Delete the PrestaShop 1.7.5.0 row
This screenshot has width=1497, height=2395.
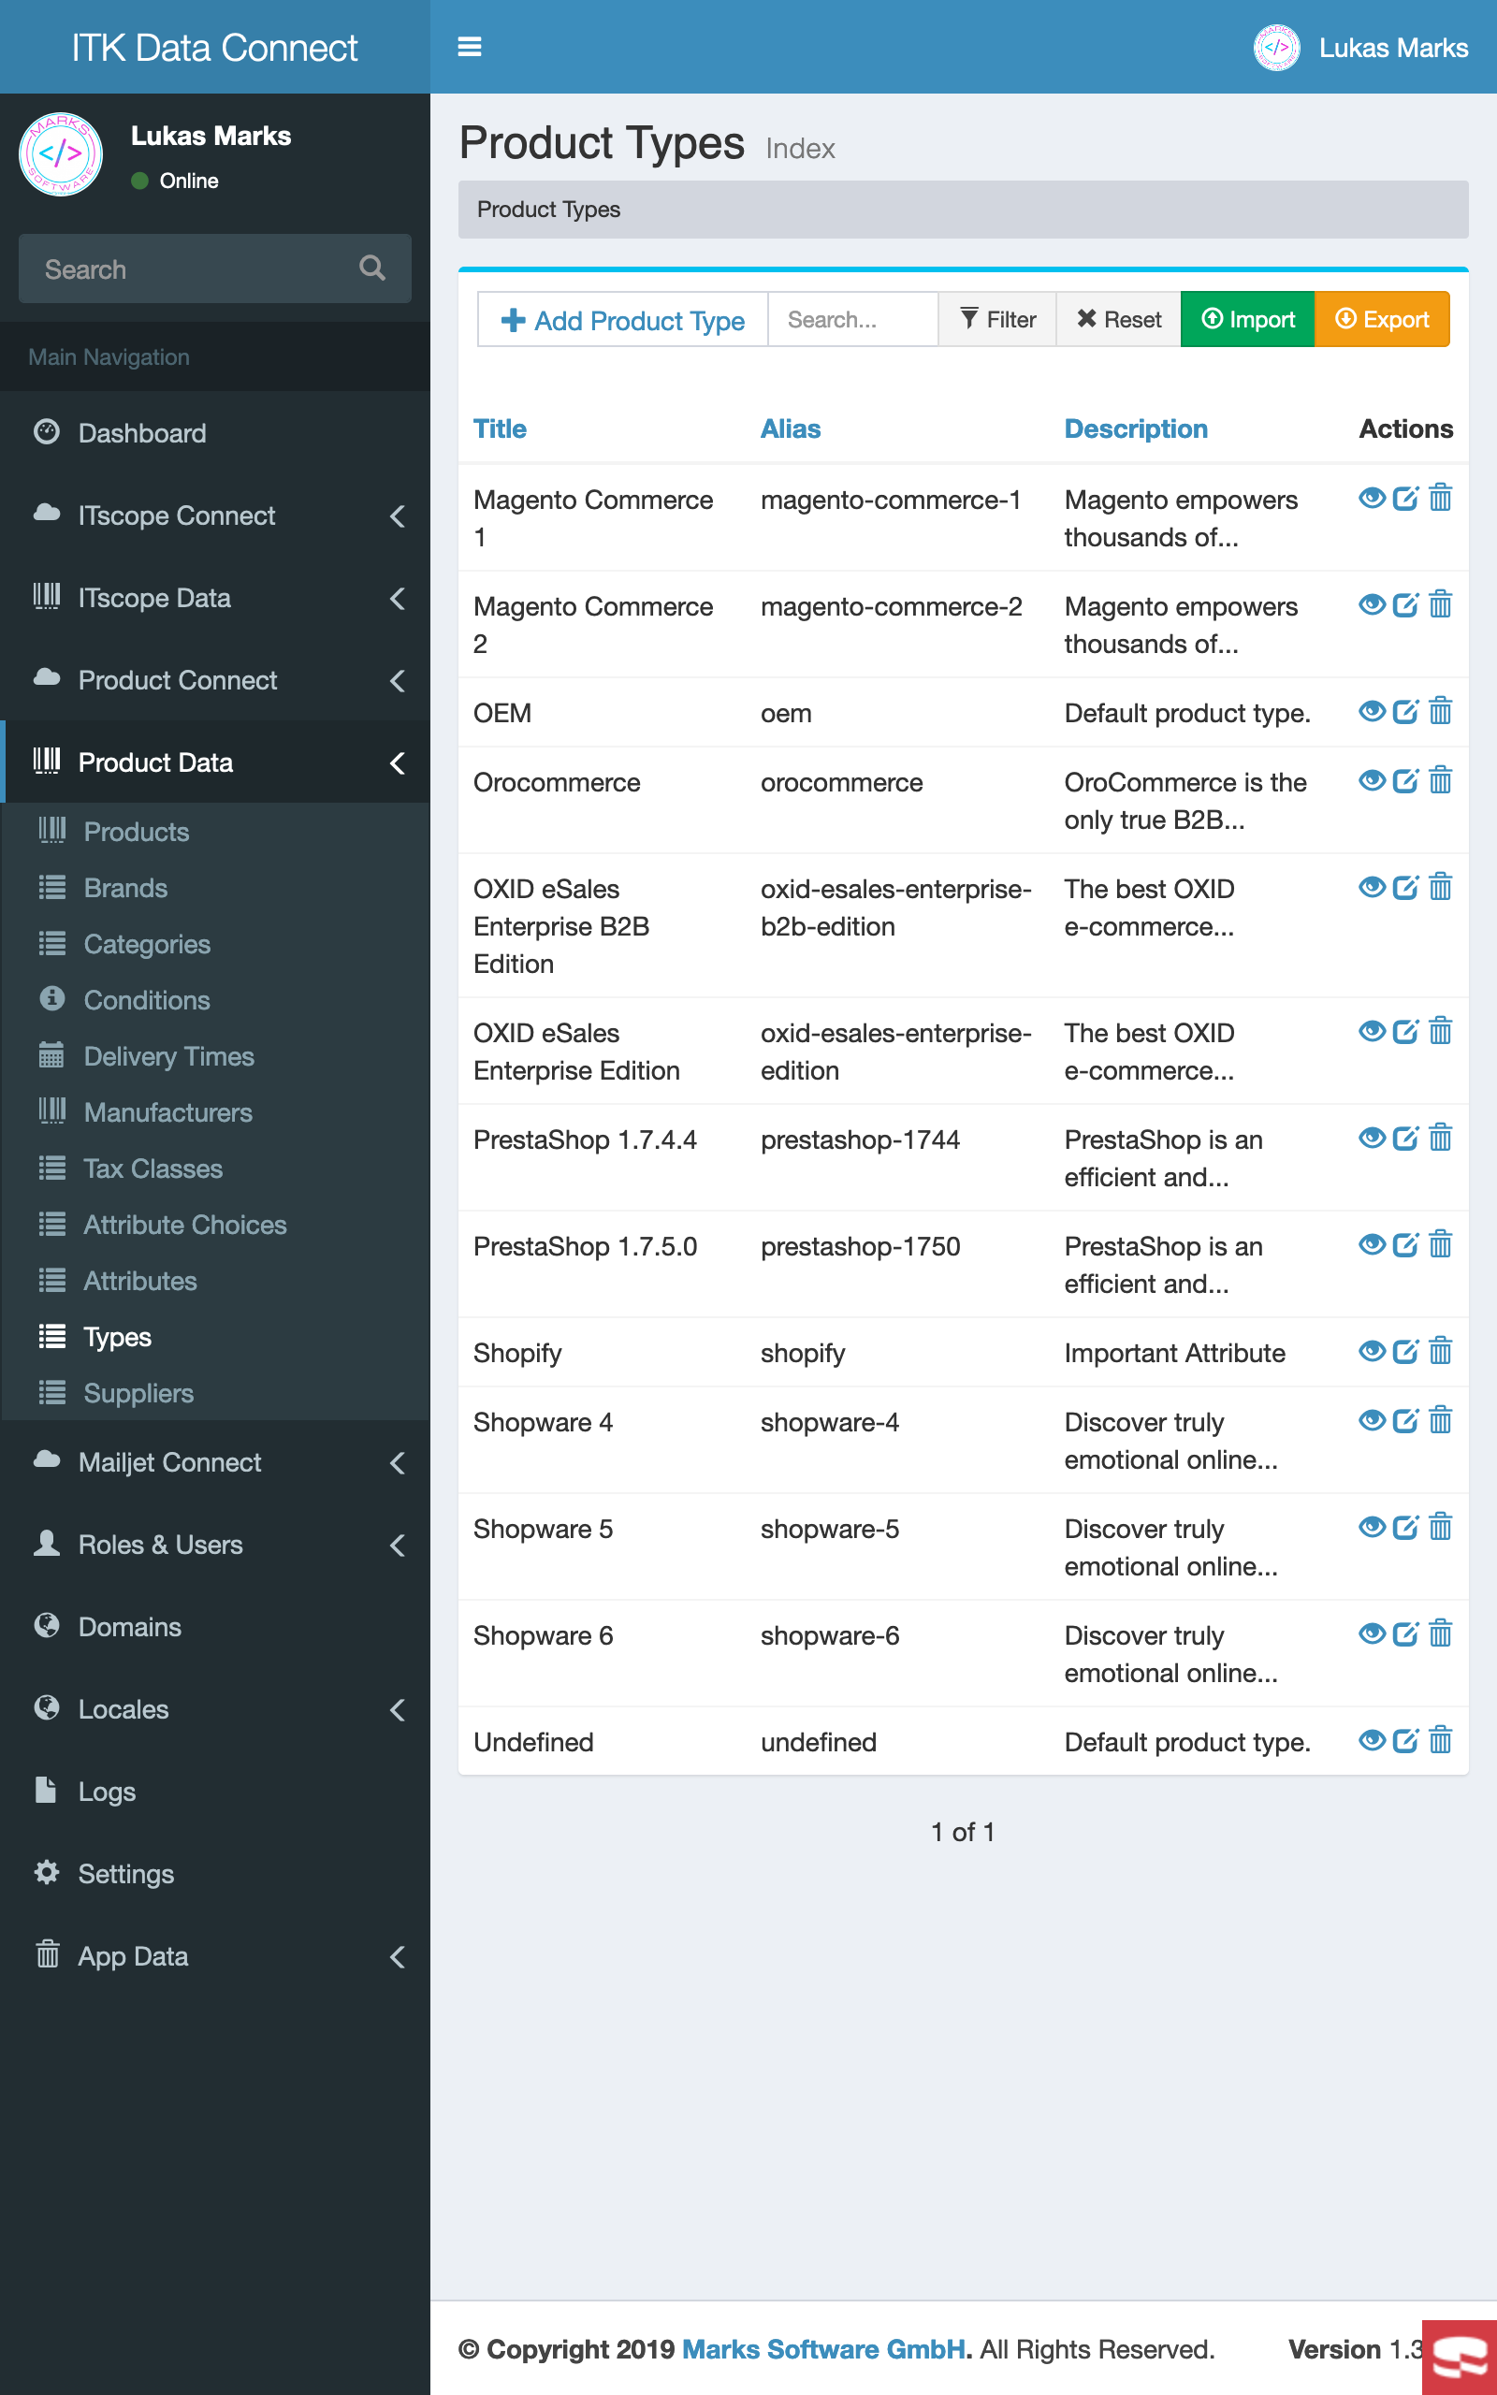click(1441, 1245)
